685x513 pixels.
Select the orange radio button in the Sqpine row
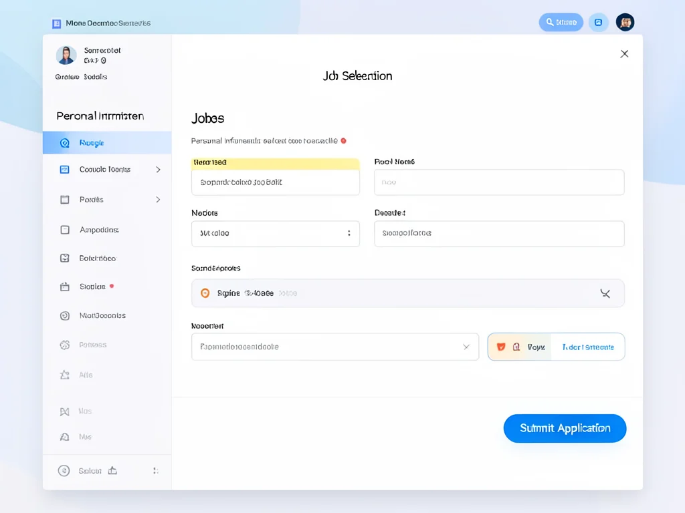pos(205,293)
